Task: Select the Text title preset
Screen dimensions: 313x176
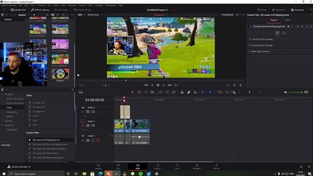Action: (35, 120)
